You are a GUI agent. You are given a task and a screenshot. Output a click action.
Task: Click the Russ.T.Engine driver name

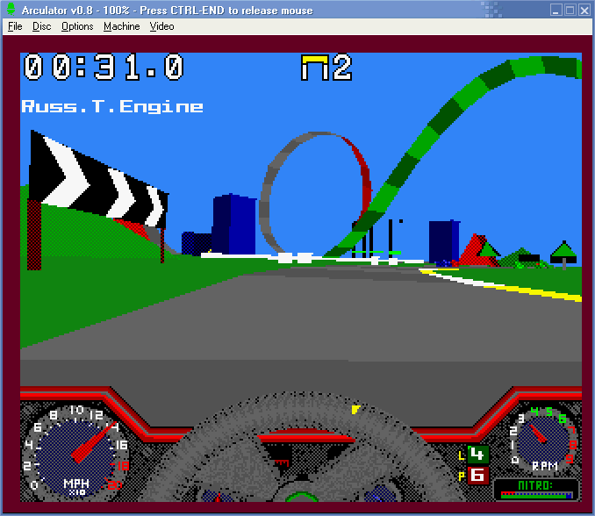click(x=112, y=107)
